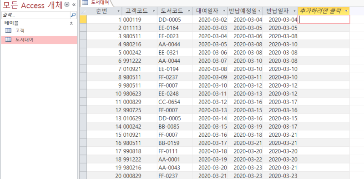Screen dimensions: 364x179
Task: Click customer code cell 990818
Action: 140,151
